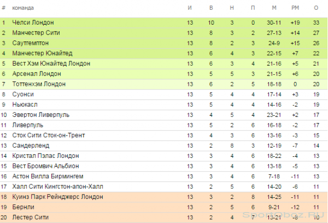Open Эвертон Ливерпуль entry
This screenshot has height=223, width=328.
[x=40, y=115]
